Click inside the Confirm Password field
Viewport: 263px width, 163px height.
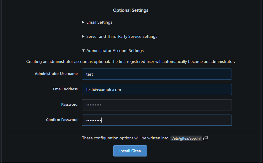[x=157, y=120]
